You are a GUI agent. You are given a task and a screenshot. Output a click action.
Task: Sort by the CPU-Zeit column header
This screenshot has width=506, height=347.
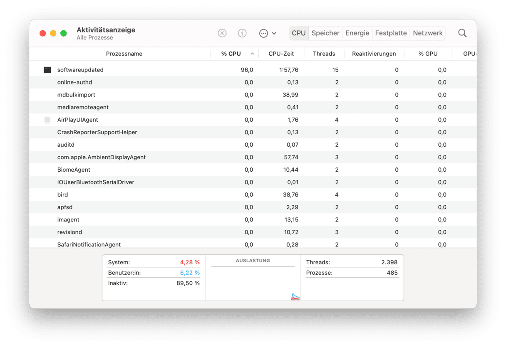[x=281, y=54]
